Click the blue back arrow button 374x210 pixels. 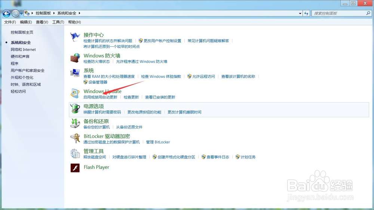(x=6, y=13)
